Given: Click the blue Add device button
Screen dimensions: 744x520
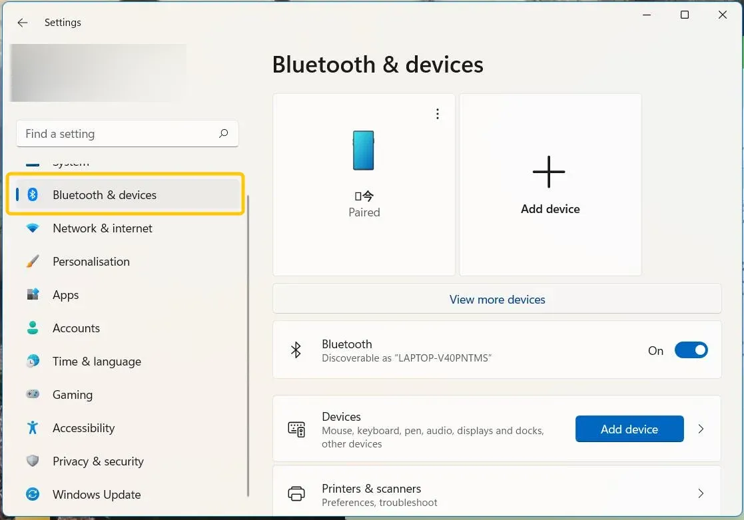Looking at the screenshot, I should coord(629,429).
